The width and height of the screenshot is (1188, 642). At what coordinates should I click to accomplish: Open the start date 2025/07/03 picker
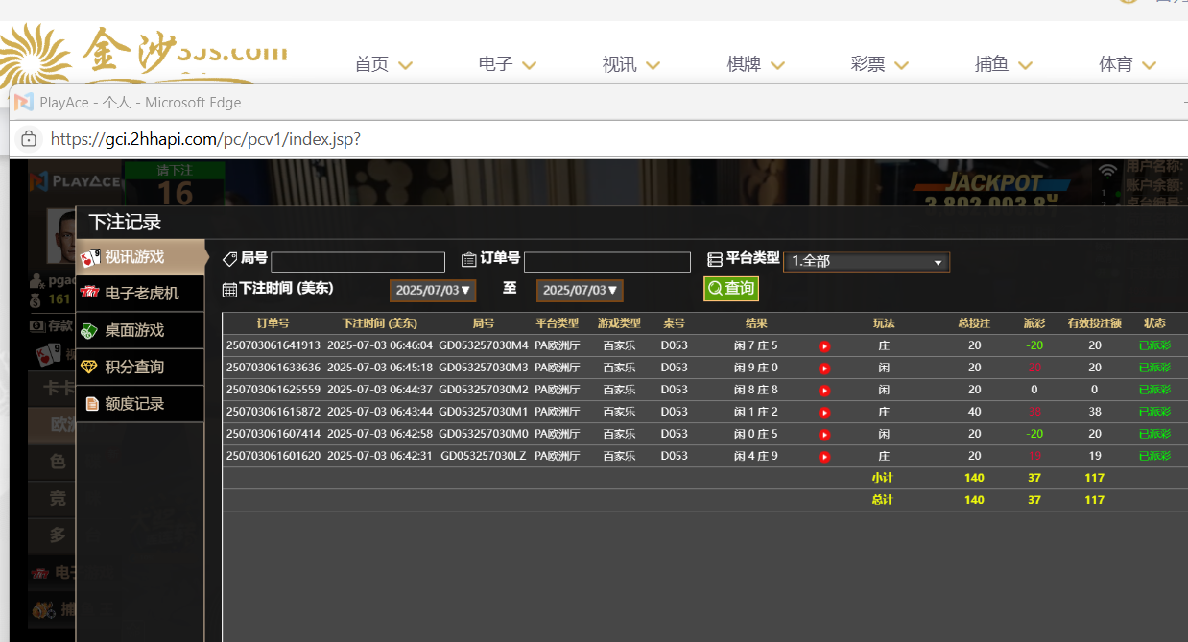[x=433, y=291]
